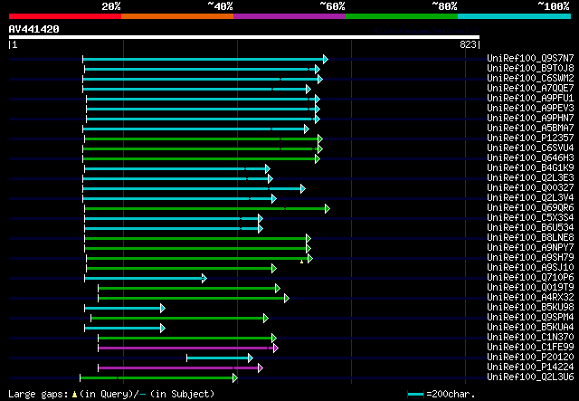This screenshot has width=579, height=401.
Task: Select the UniRef100_B4G1K9 label
Action: coord(530,168)
